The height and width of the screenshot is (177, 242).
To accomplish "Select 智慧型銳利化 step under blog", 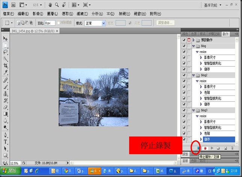I will [213, 63].
